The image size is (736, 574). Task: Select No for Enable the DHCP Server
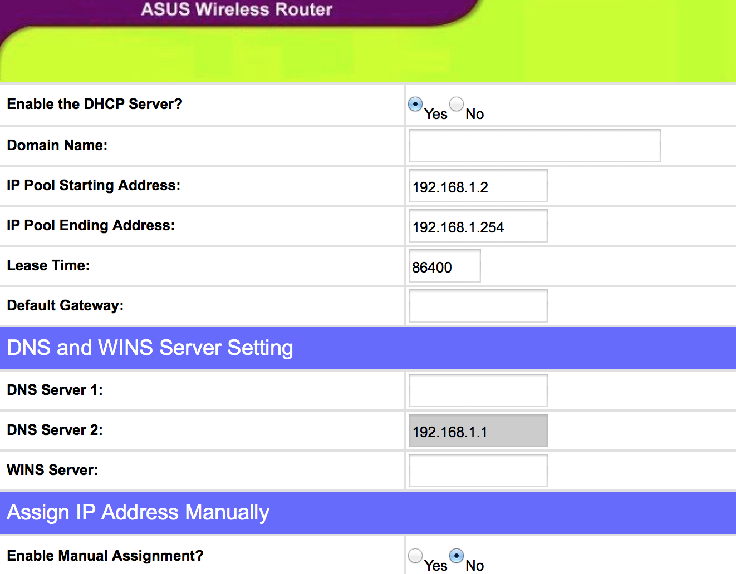click(x=457, y=104)
